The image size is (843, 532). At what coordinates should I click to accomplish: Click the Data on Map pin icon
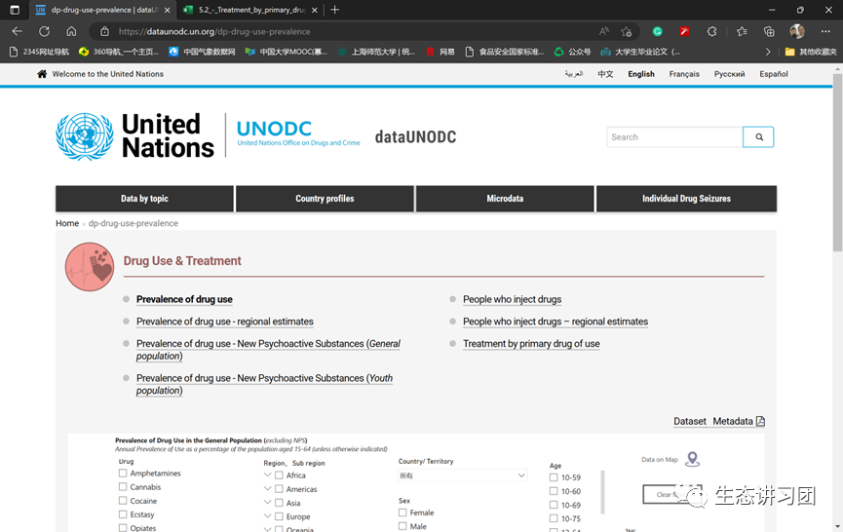693,459
